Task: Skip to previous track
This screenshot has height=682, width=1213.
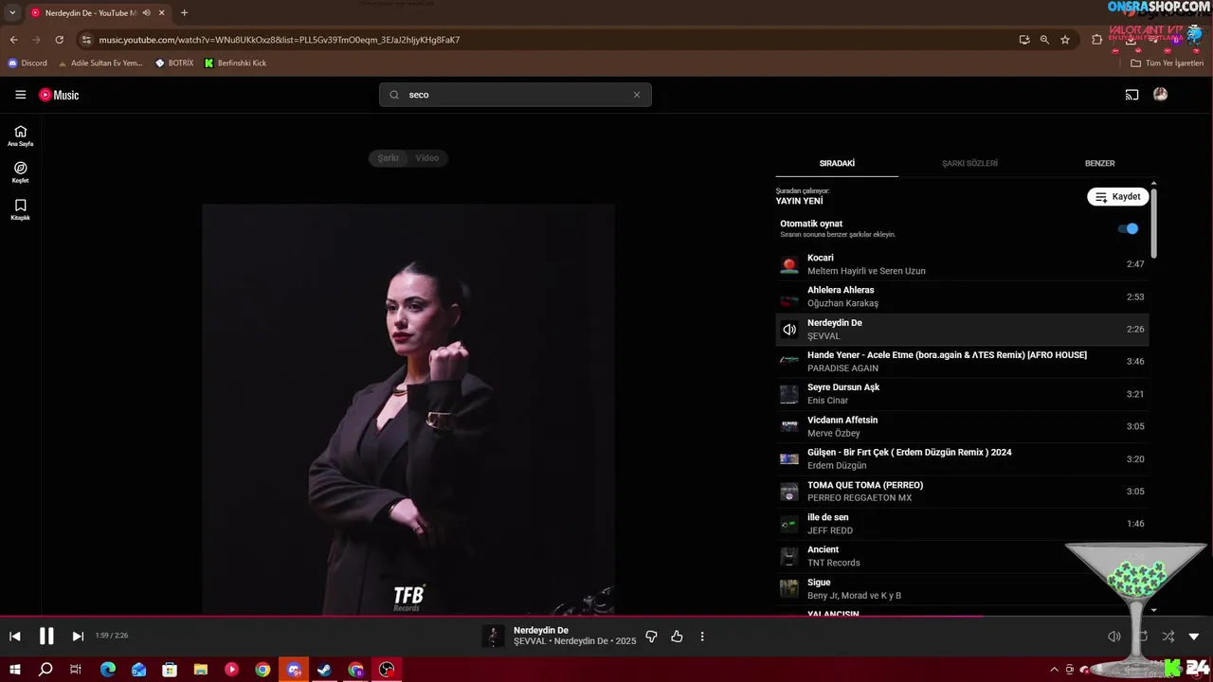Action: 15,637
